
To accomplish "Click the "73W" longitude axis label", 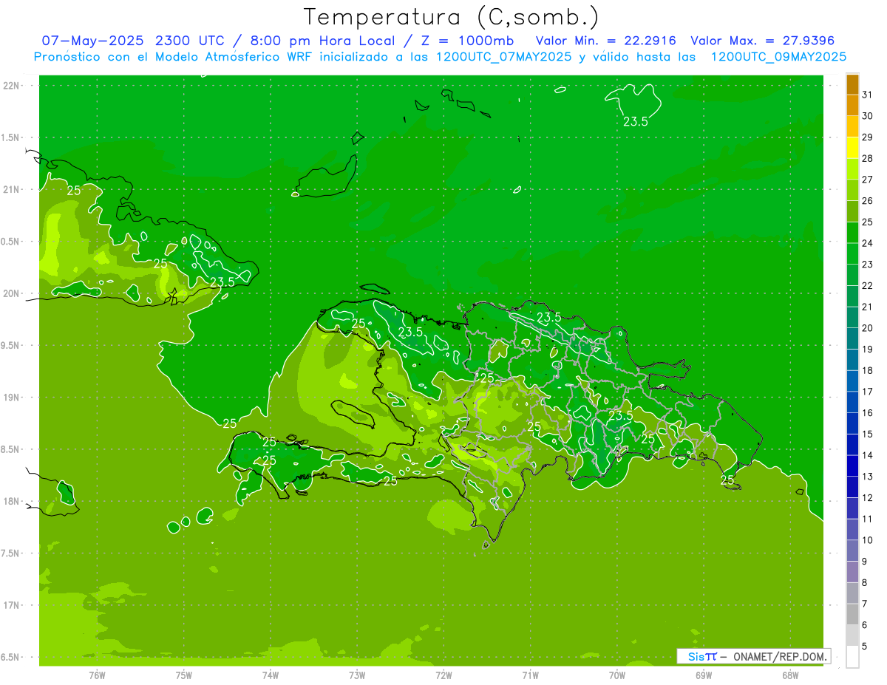I will (357, 675).
